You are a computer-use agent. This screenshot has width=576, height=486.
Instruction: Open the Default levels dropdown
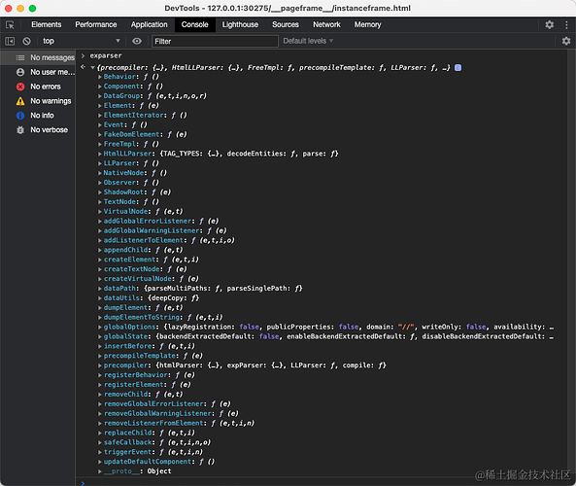click(x=308, y=41)
